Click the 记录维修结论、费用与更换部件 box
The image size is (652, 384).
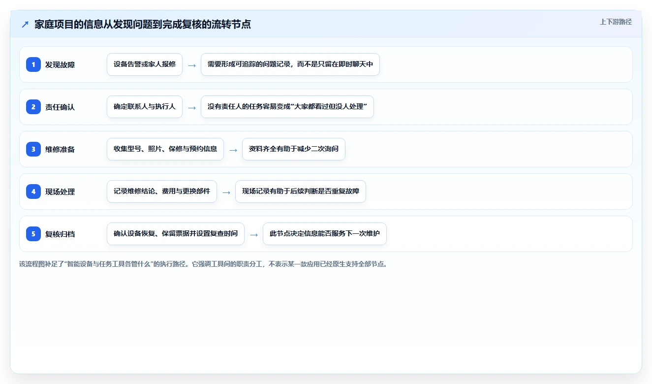162,192
